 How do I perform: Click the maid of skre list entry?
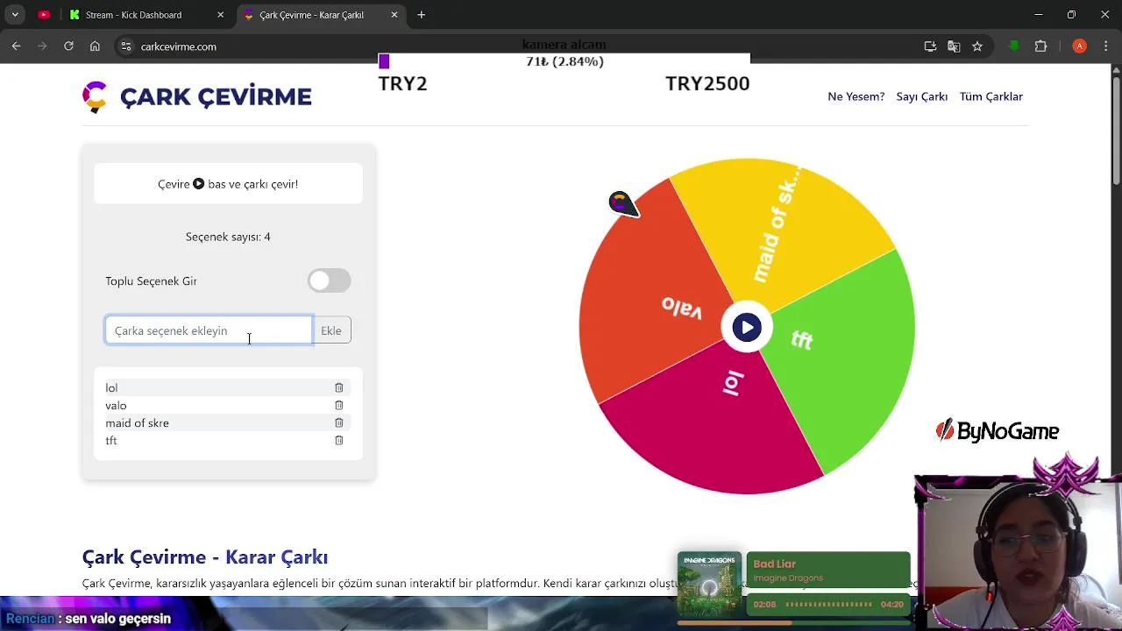(x=138, y=422)
